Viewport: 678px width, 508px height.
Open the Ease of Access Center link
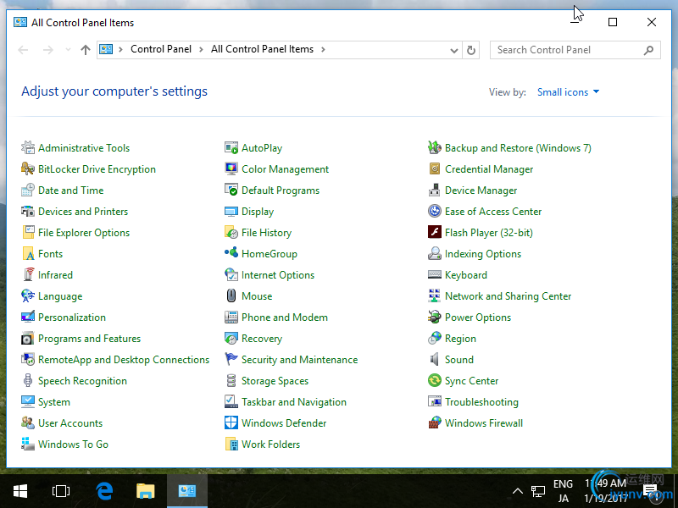pyautogui.click(x=493, y=212)
